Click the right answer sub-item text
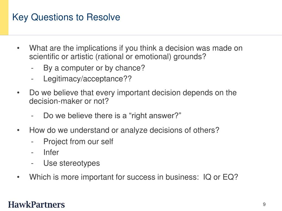Viewport: 282px width, 211px height. 112,116
